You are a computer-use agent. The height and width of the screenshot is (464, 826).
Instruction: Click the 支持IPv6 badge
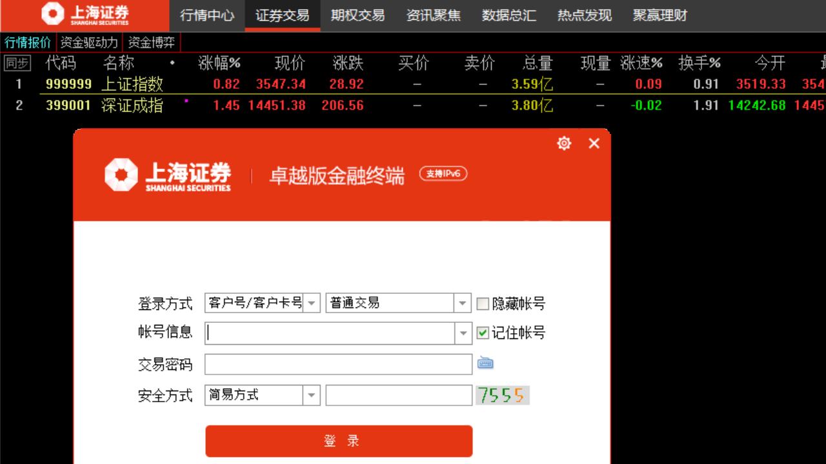(x=443, y=173)
